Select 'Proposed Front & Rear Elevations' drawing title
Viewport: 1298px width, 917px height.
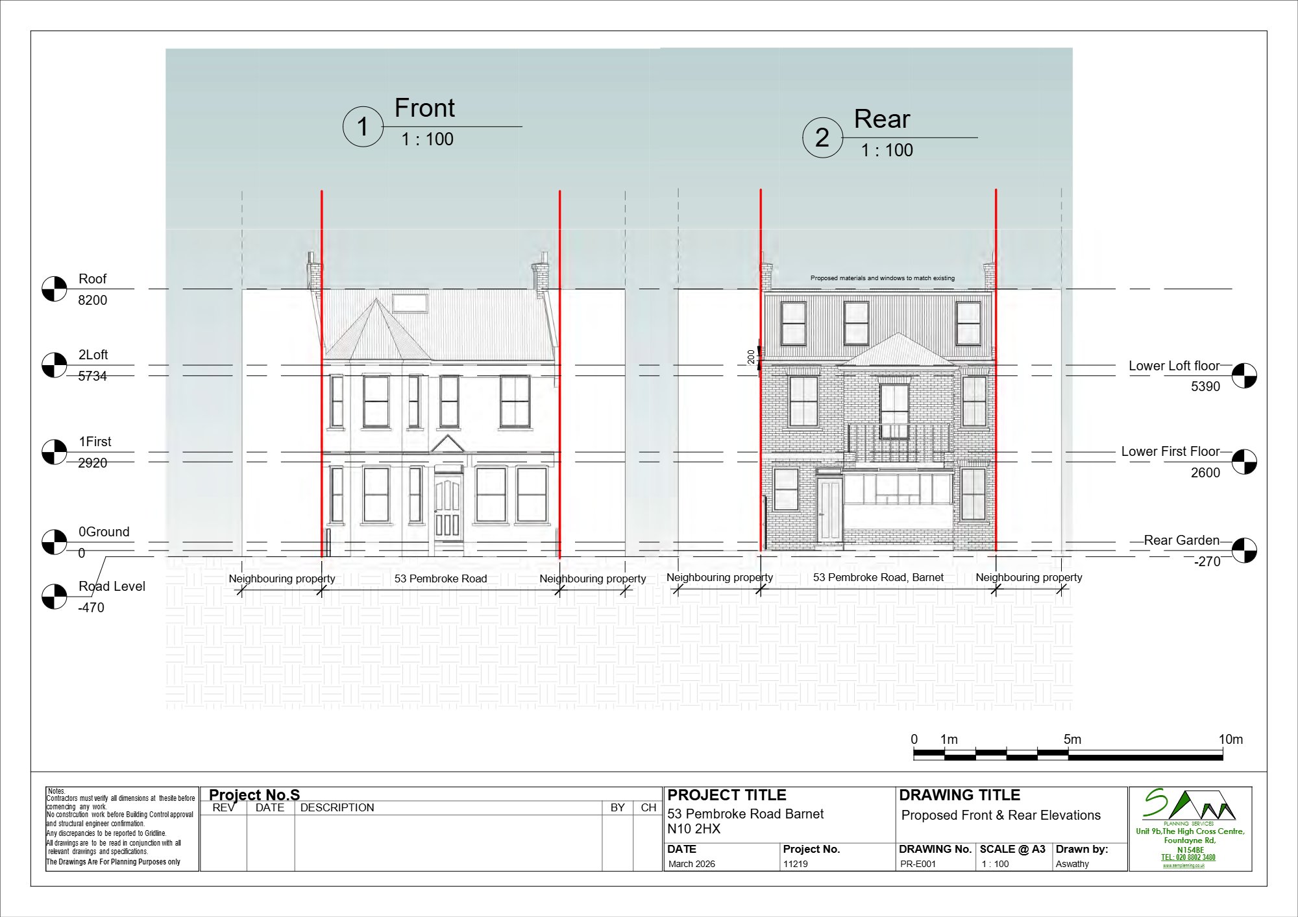(1001, 815)
